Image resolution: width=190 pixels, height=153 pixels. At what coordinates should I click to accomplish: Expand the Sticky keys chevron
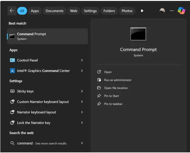82,91
